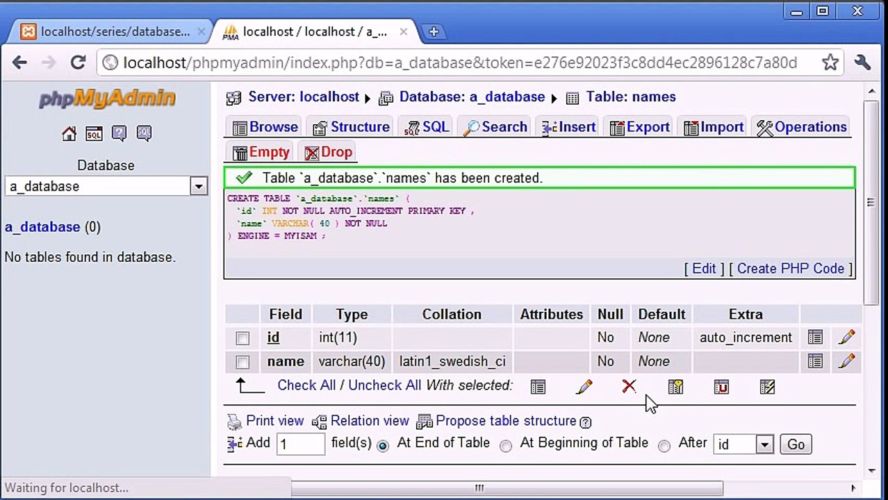888x500 pixels.
Task: Click Server: localhost breadcrumb link
Action: pos(304,97)
